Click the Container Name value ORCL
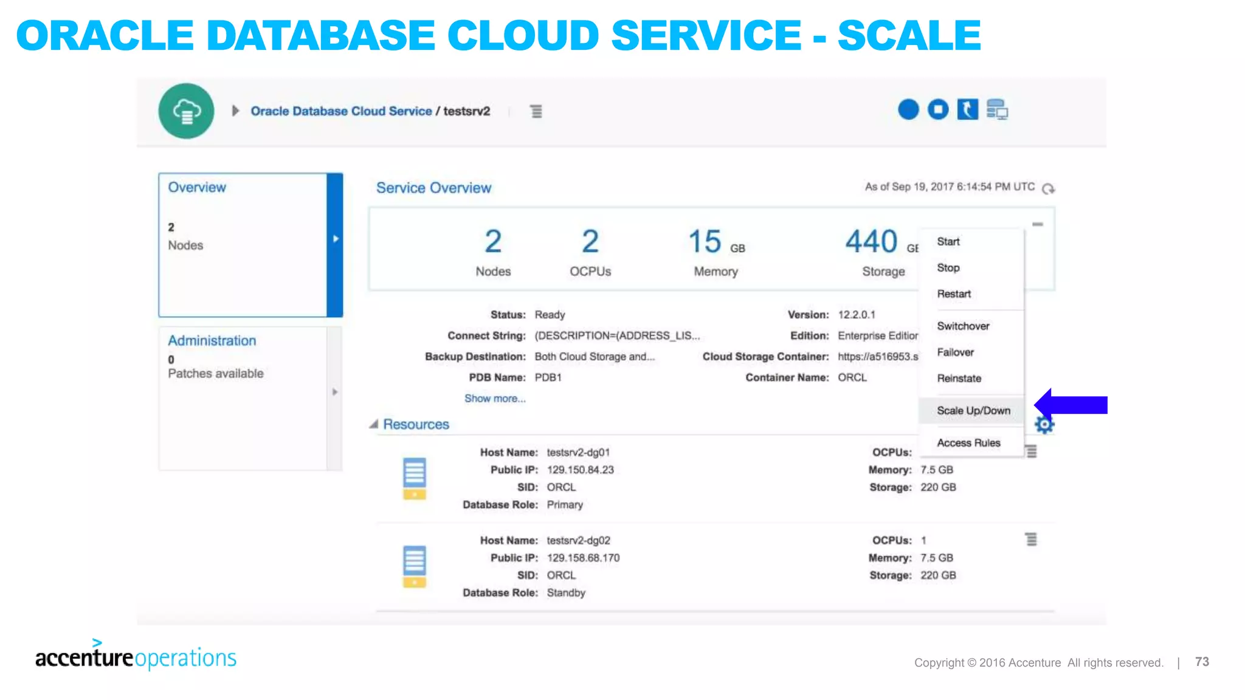 852,378
